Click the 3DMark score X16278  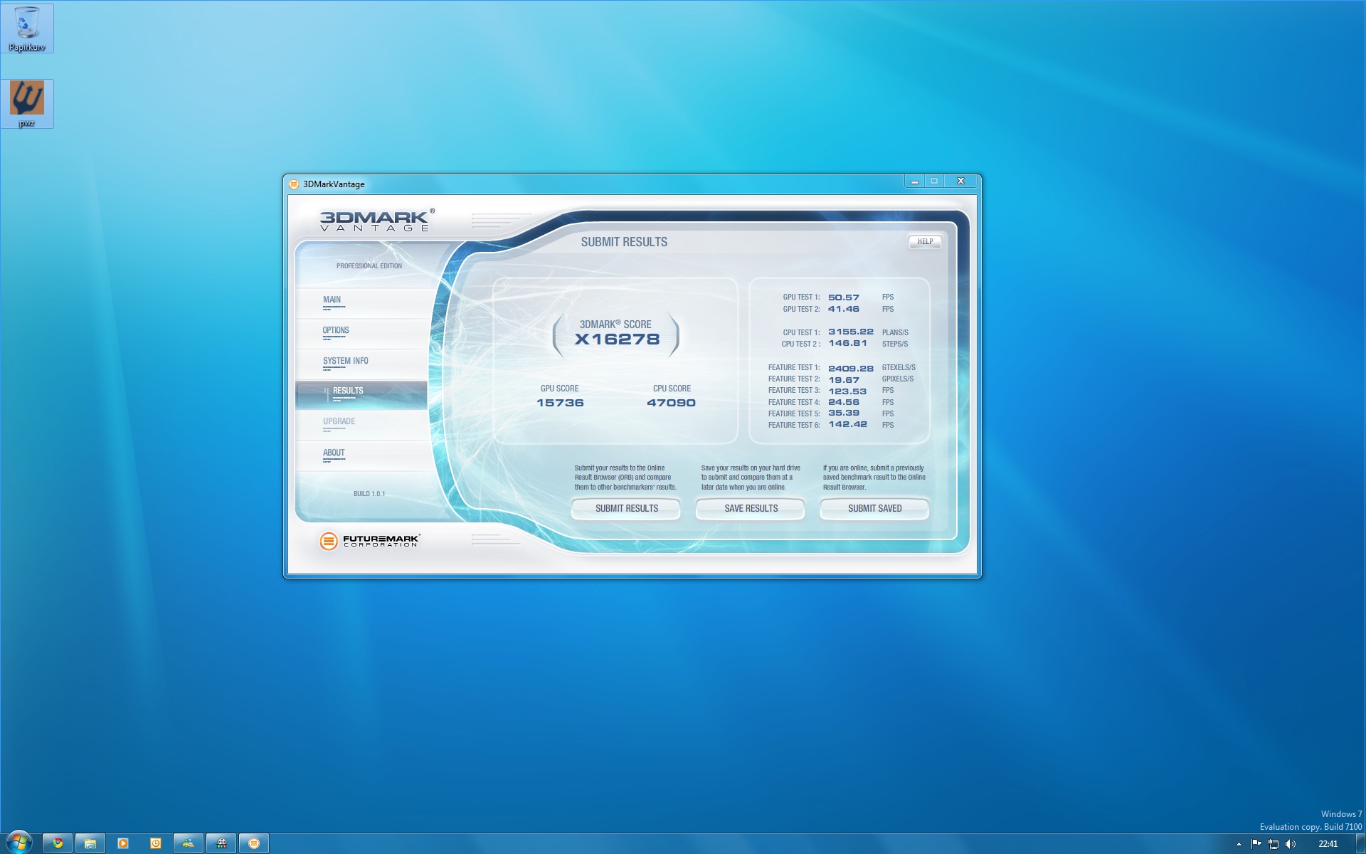617,339
